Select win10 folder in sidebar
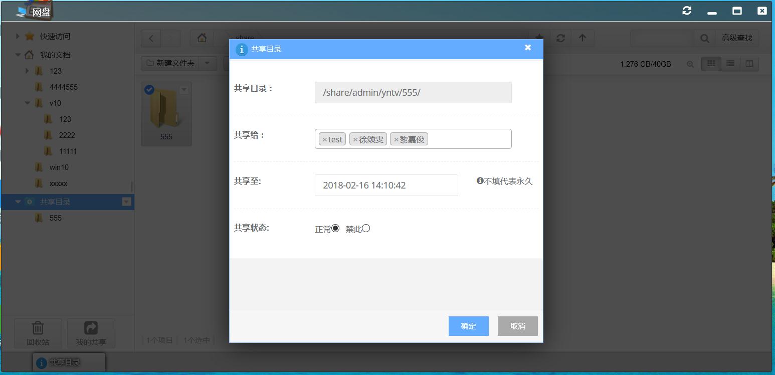Viewport: 775px width, 375px height. [59, 167]
